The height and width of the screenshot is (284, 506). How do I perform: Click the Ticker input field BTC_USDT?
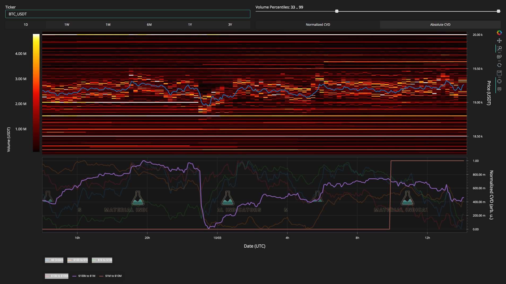point(128,14)
